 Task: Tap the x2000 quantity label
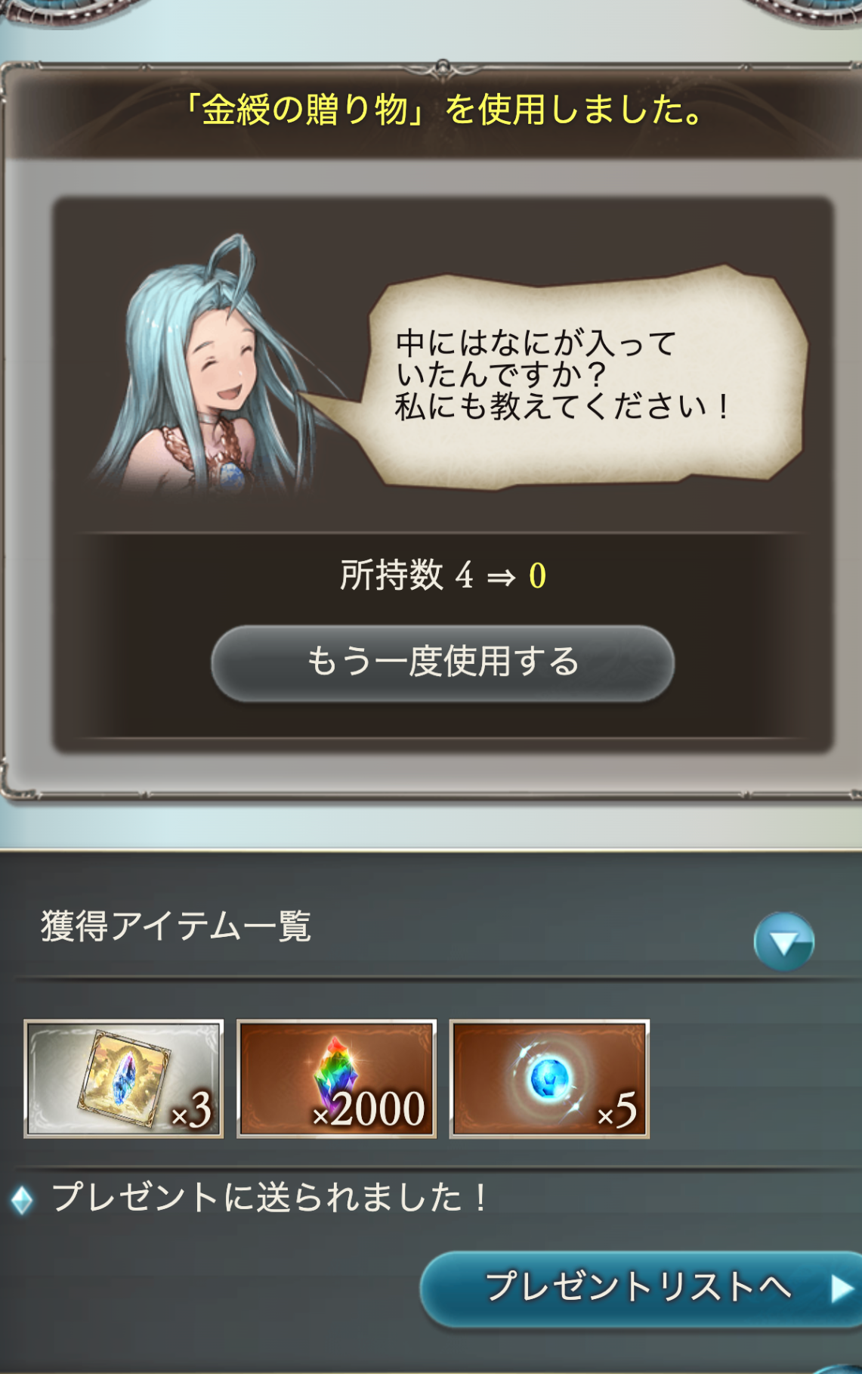click(x=369, y=1109)
